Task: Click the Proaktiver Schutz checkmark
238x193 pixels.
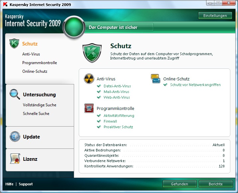Action: (99, 127)
